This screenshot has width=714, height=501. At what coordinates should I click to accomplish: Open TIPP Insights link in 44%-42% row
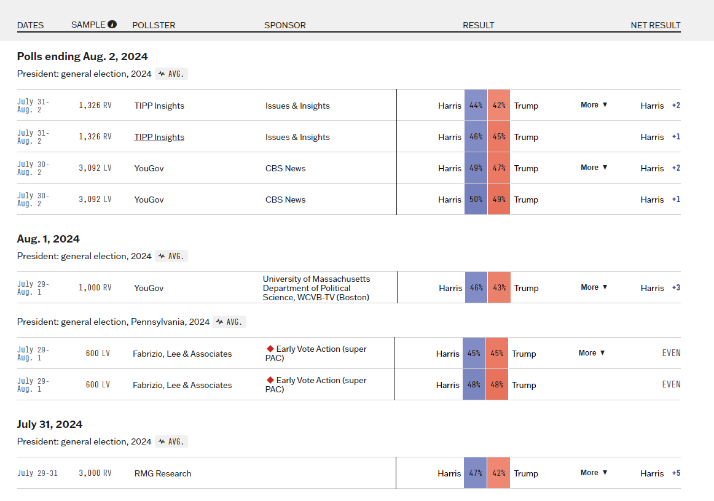tap(159, 106)
